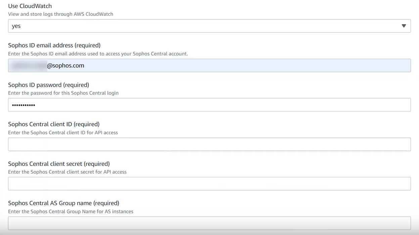Viewport: 419px width, 235px height.
Task: Select the Sophos Central client secret input
Action: [209, 184]
